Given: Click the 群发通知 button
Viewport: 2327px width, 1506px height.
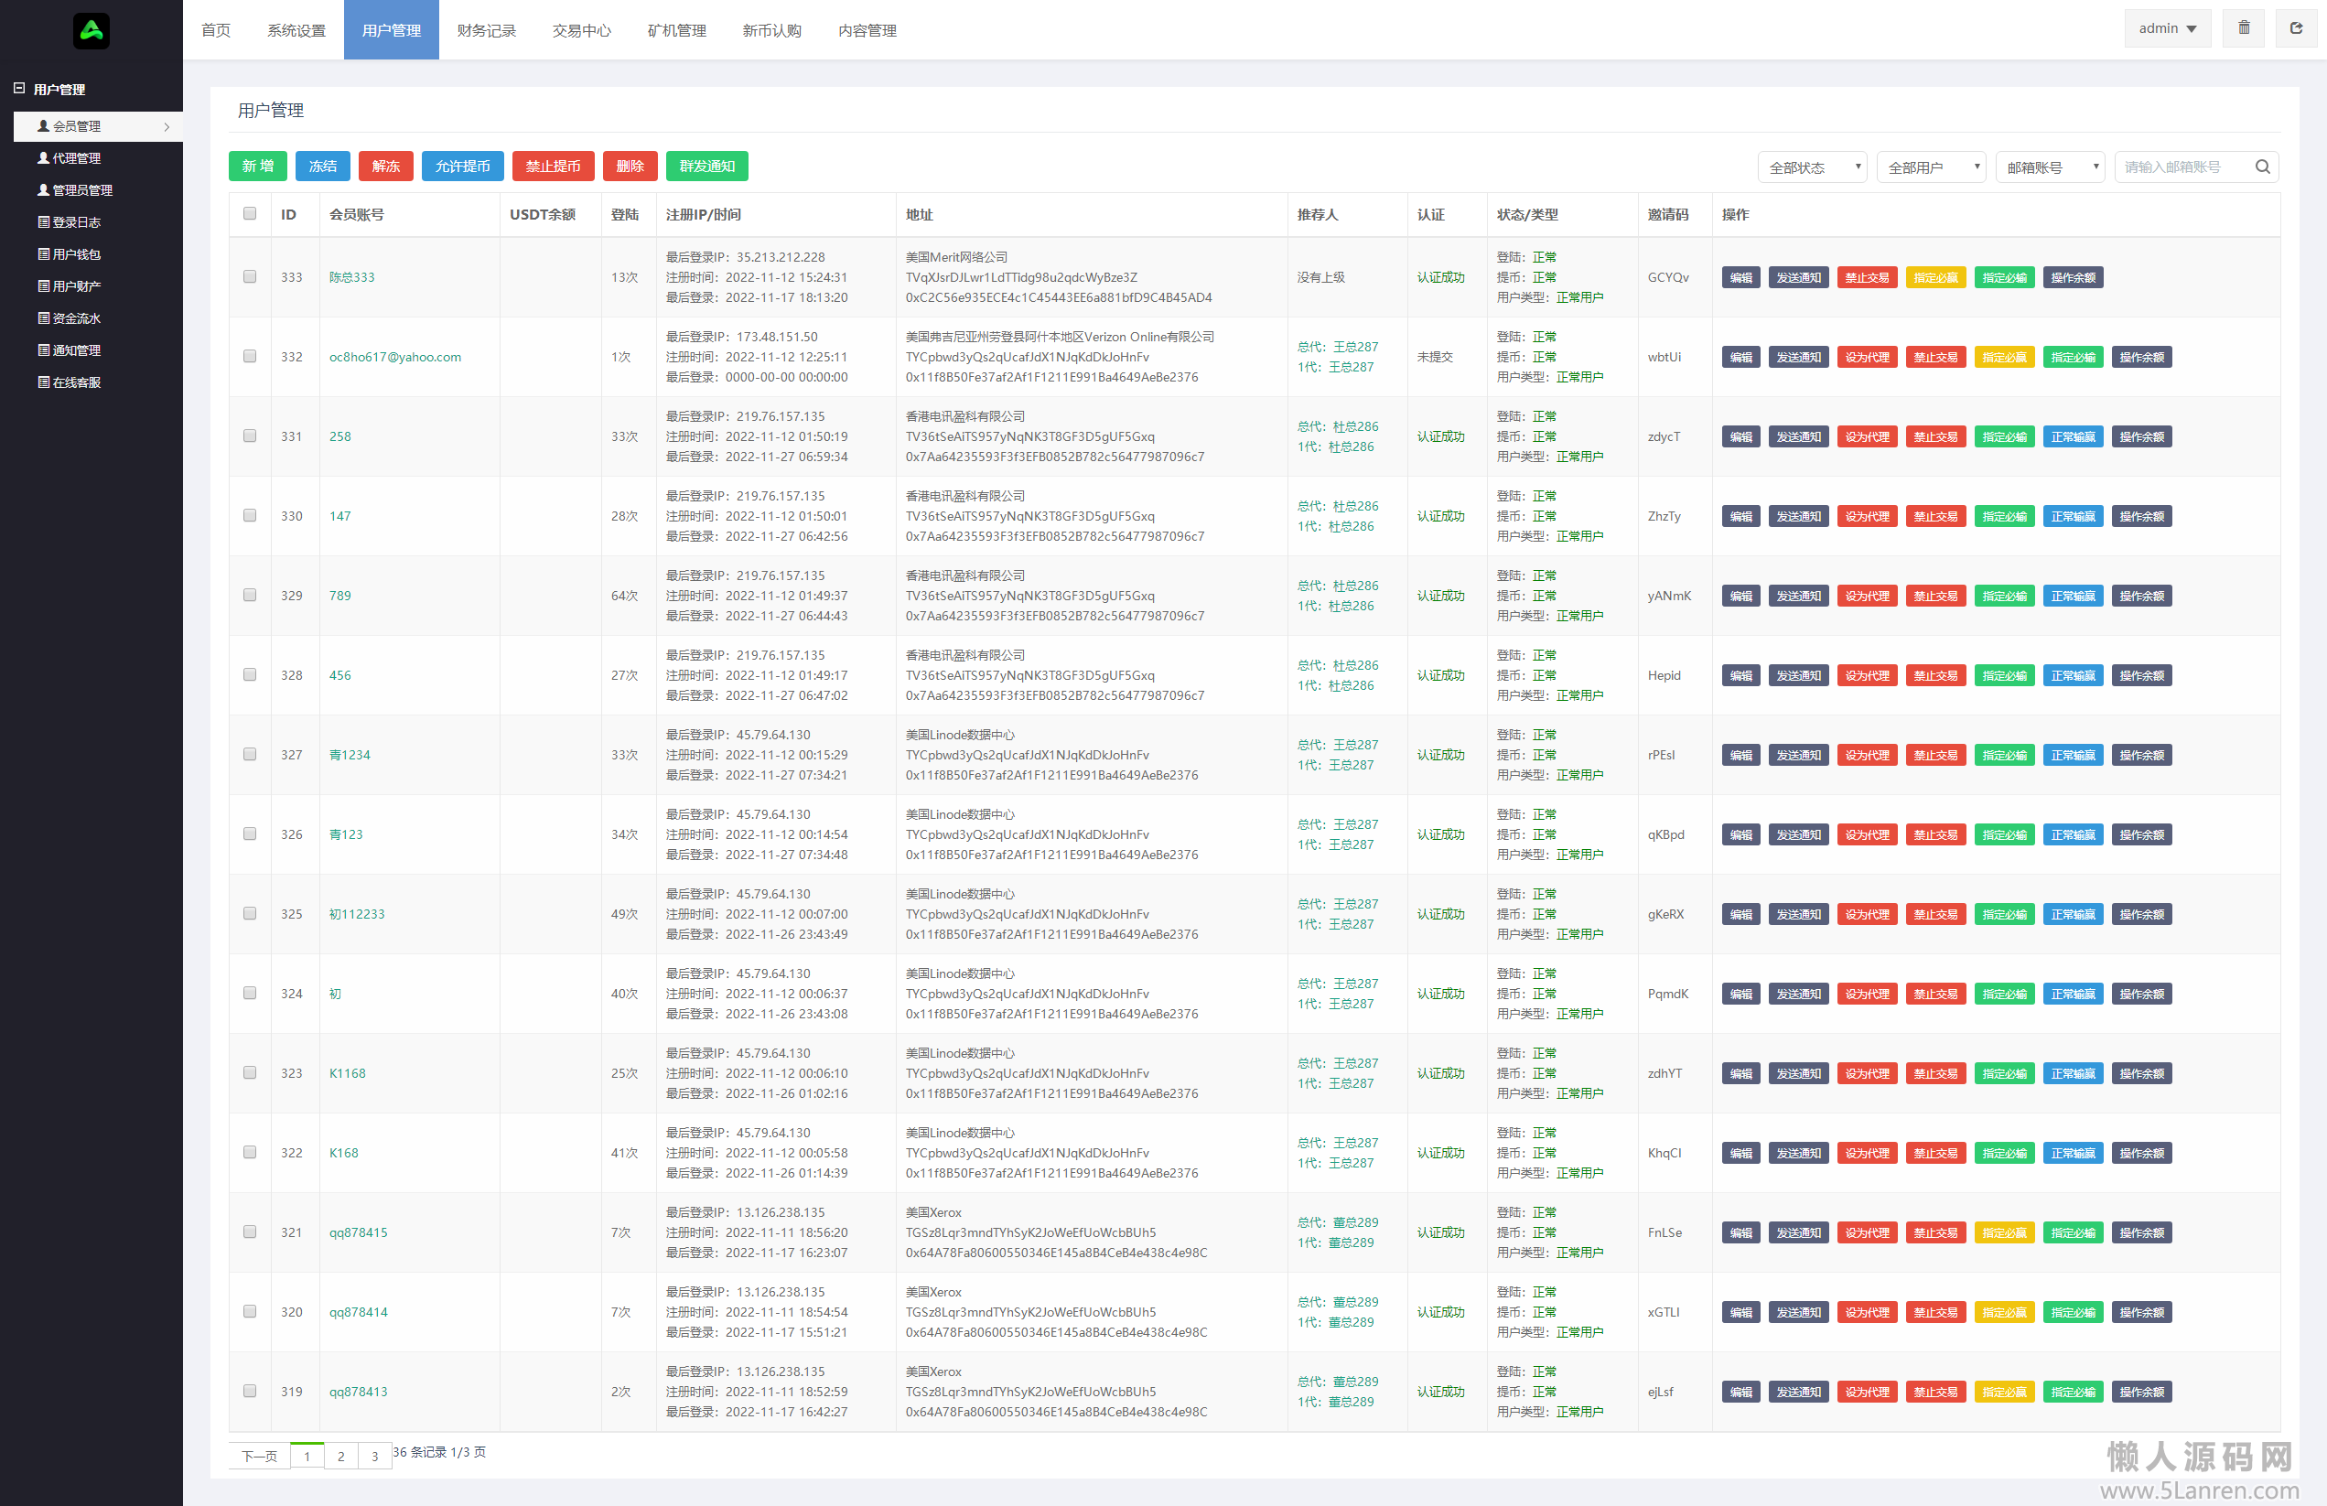Looking at the screenshot, I should [707, 167].
